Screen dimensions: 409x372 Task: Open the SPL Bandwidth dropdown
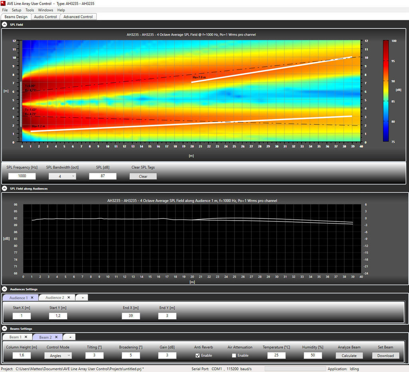pos(62,176)
